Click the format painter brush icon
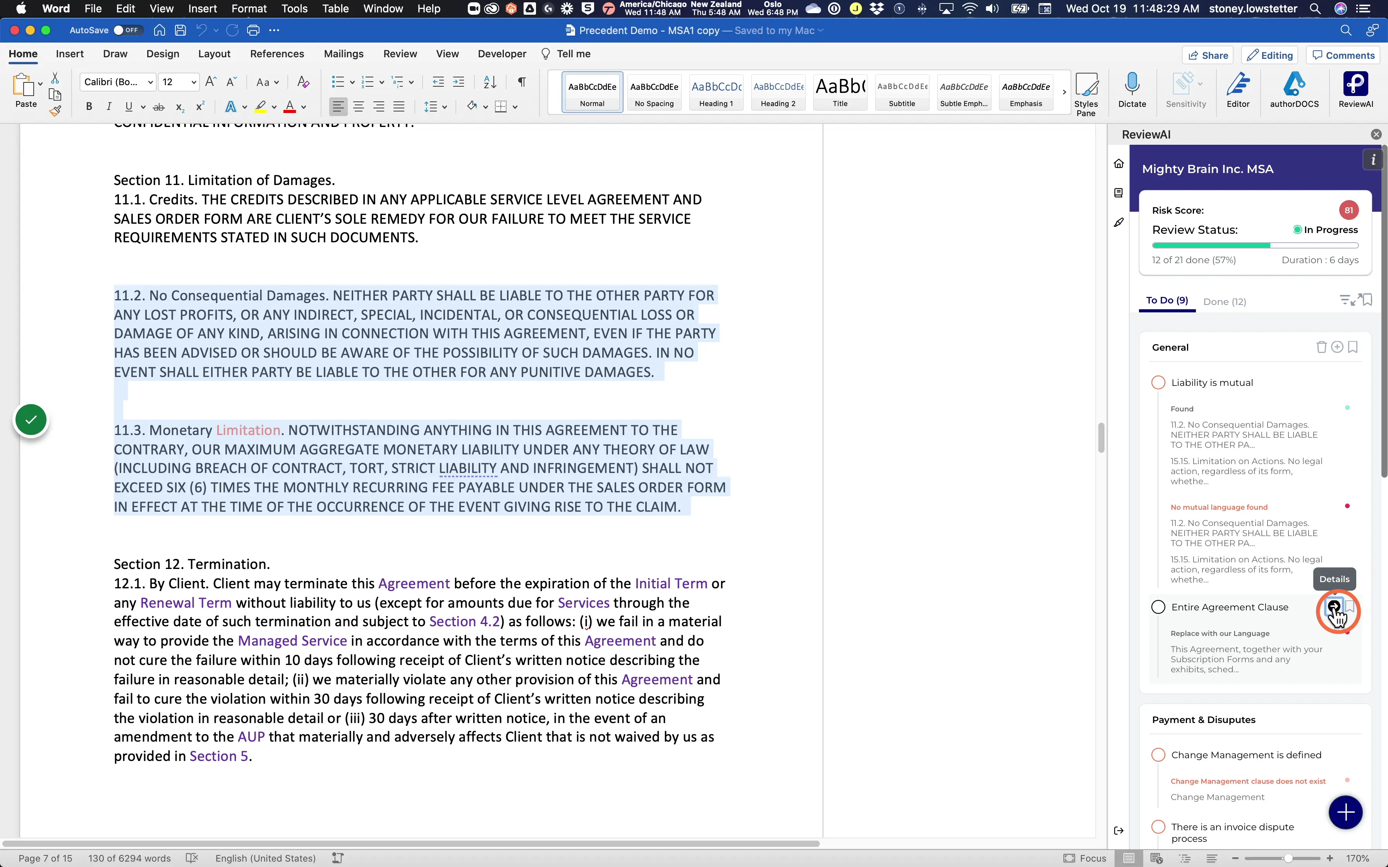 click(55, 111)
